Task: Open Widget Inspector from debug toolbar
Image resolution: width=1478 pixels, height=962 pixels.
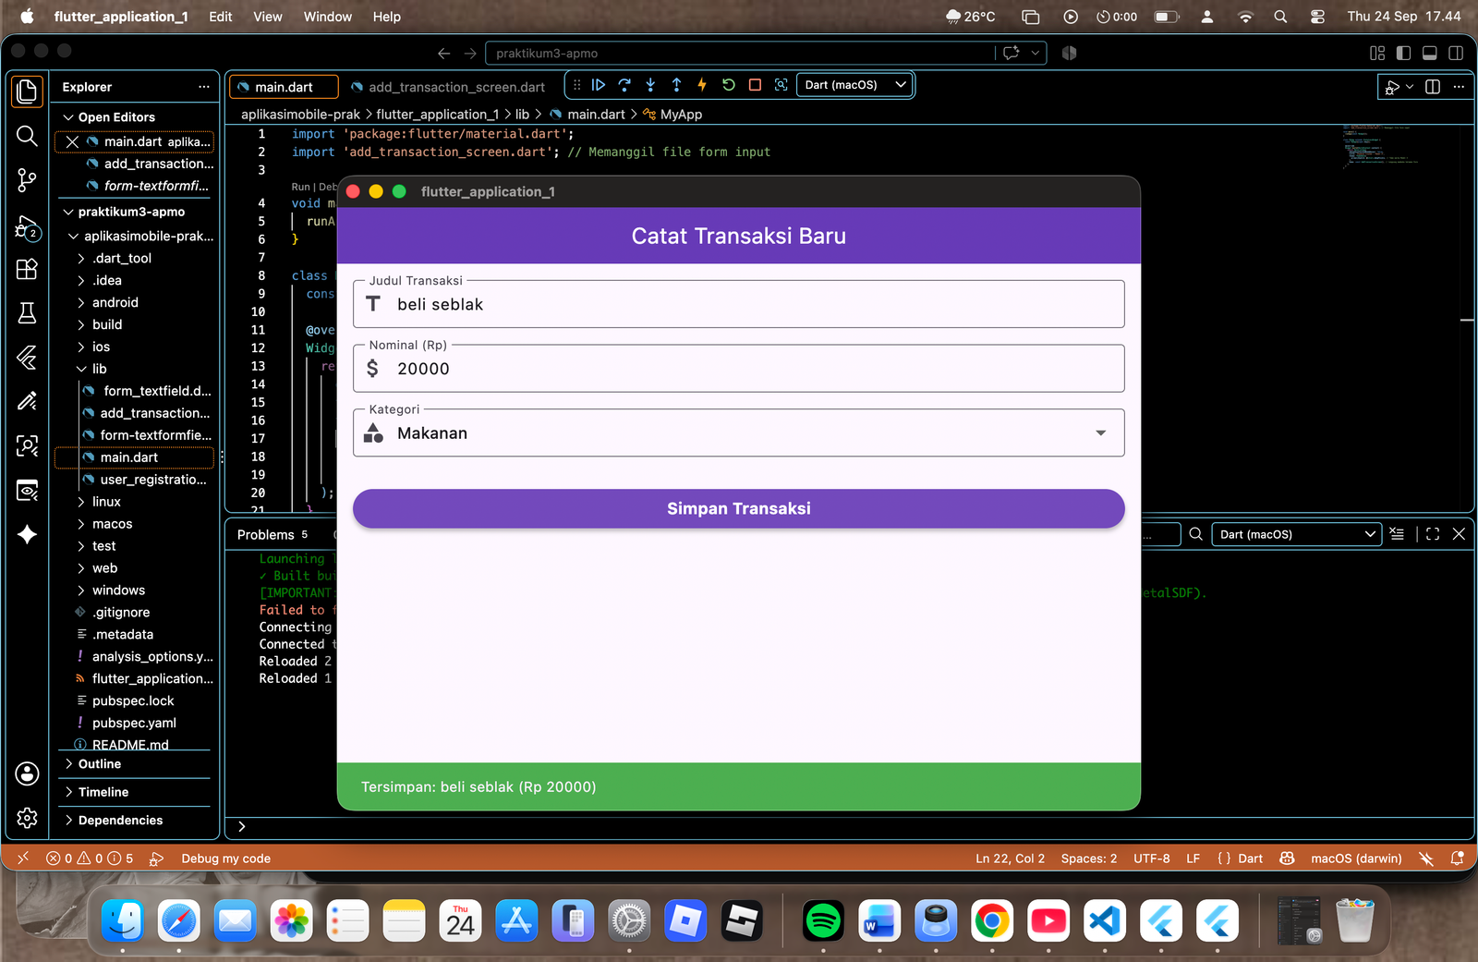Action: (x=781, y=85)
